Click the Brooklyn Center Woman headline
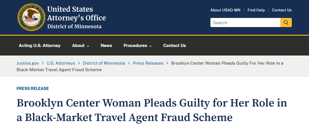309x129 pixels. [x=152, y=110]
